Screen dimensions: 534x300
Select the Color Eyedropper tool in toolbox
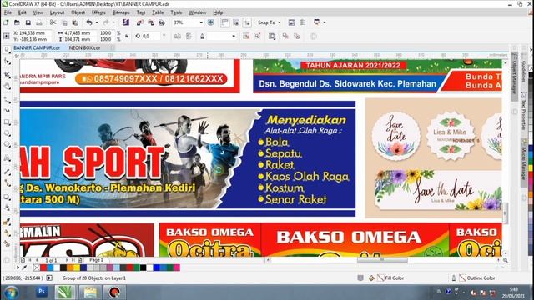click(7, 222)
